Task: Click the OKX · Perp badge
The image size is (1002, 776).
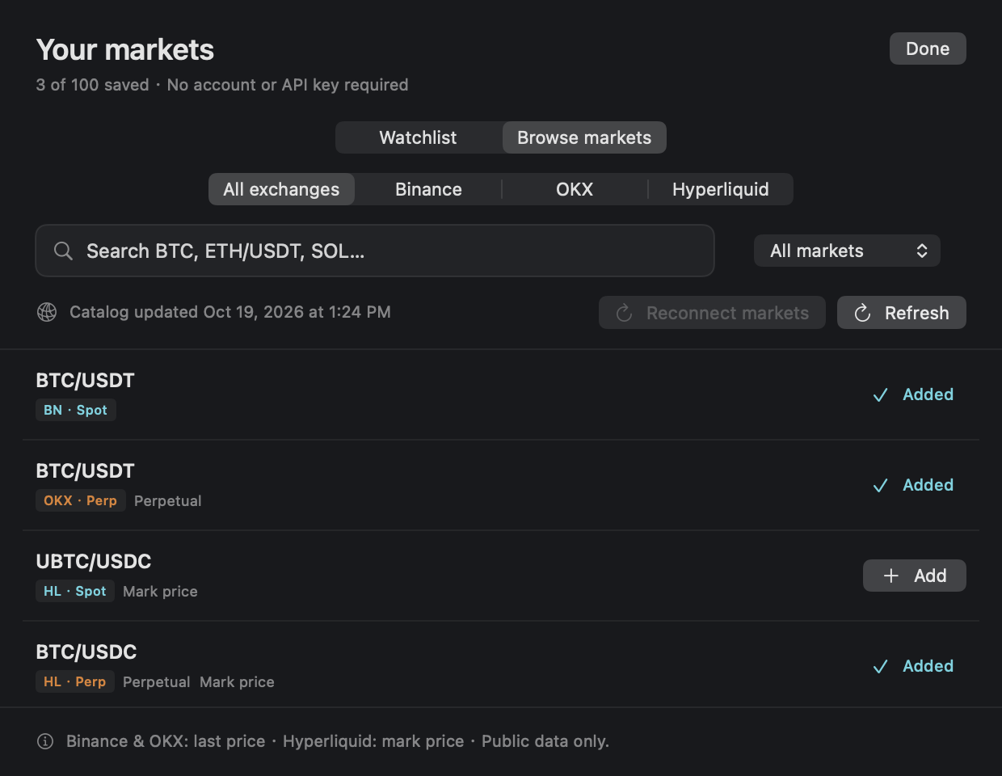Action: tap(81, 500)
